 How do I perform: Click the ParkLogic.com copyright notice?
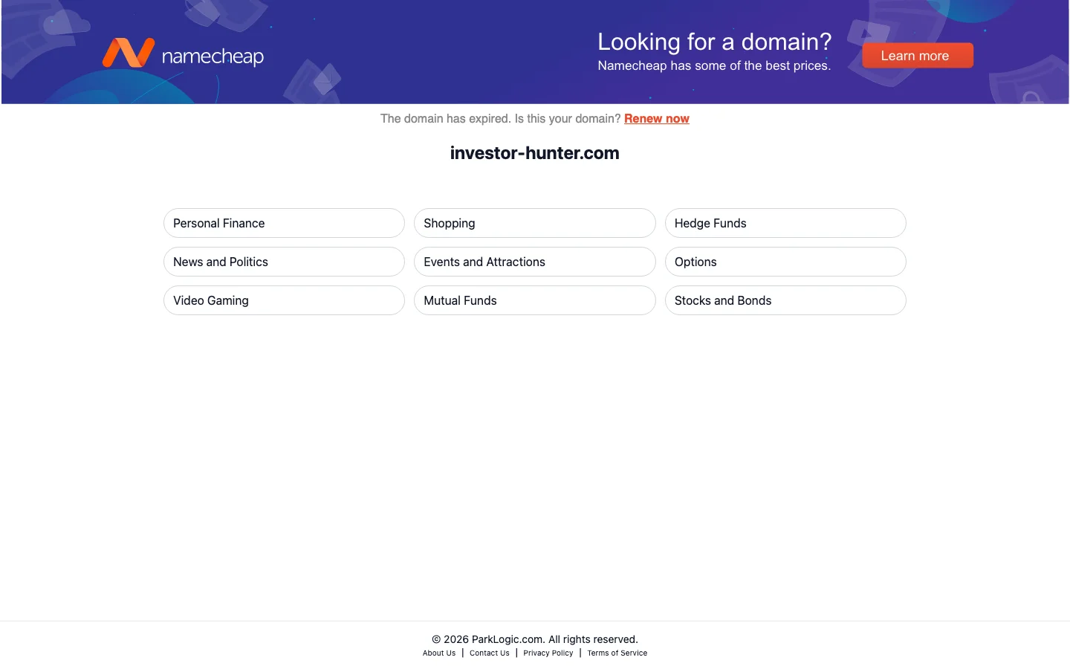(535, 639)
